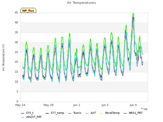This screenshot has height=122, width=163.
Task: Click the 10 y-axis tick label
Action: click(x=16, y=82)
